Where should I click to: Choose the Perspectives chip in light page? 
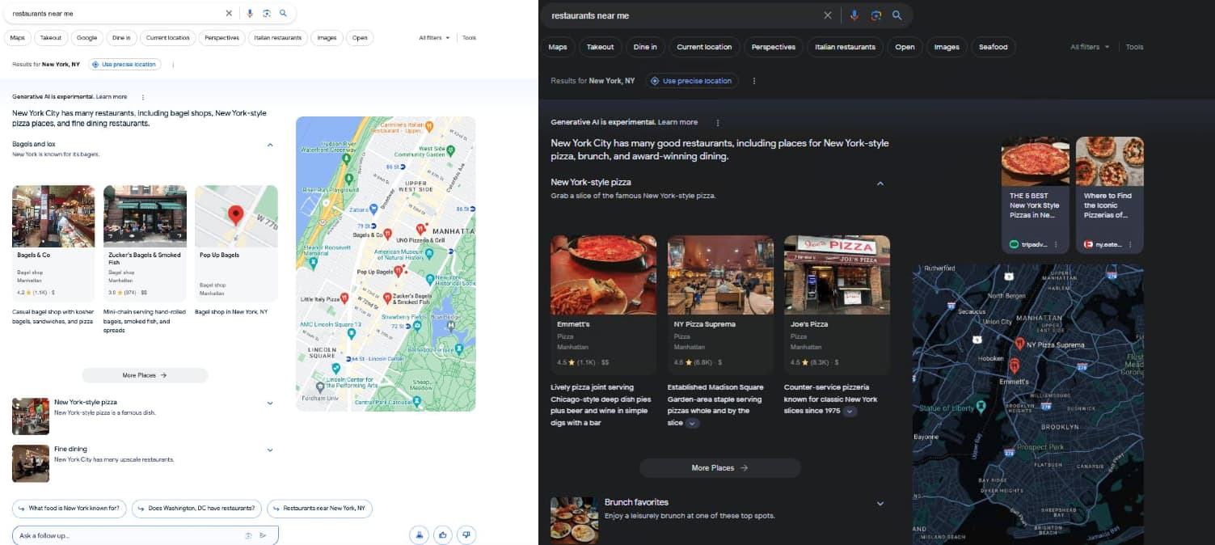coord(222,38)
